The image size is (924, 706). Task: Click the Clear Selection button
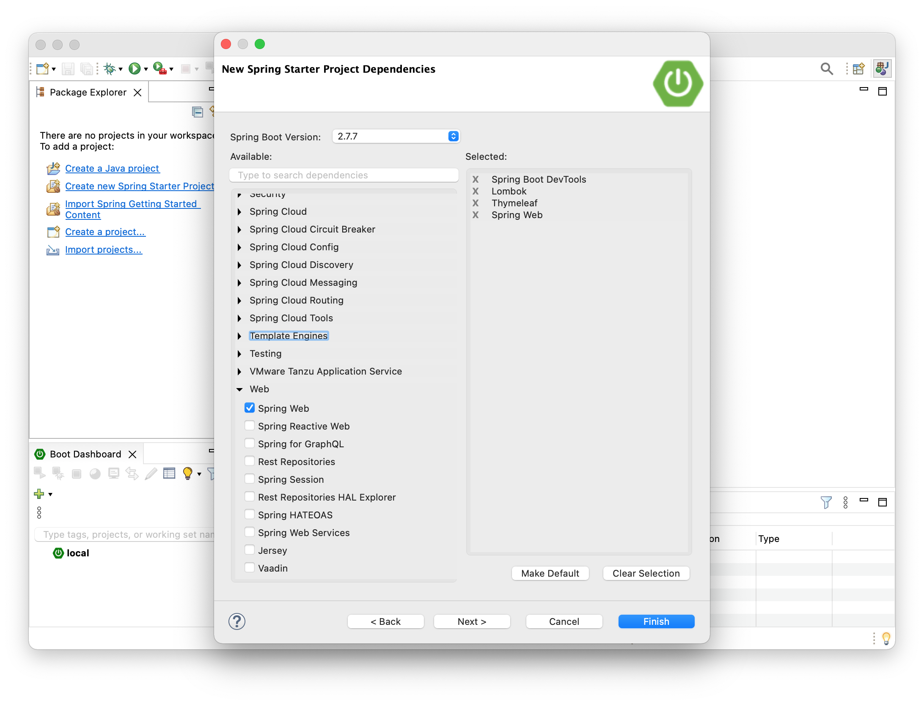pyautogui.click(x=646, y=573)
